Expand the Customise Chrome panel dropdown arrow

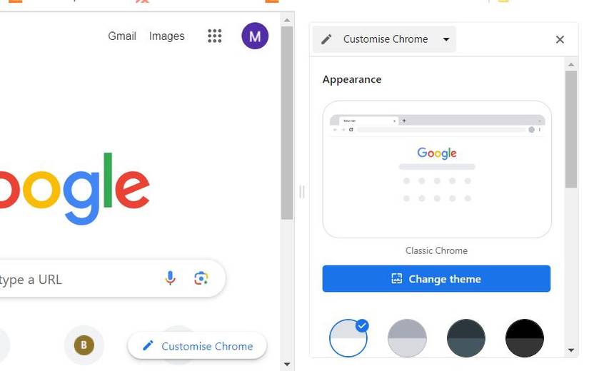click(446, 39)
